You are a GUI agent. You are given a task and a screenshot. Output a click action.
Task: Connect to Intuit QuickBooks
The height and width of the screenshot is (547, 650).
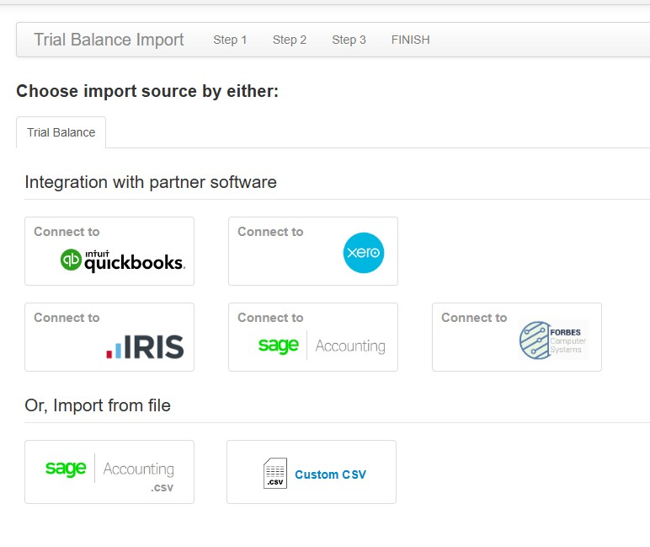coord(109,251)
